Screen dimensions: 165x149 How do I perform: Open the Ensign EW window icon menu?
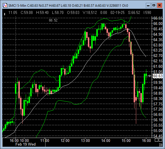point(5,5)
